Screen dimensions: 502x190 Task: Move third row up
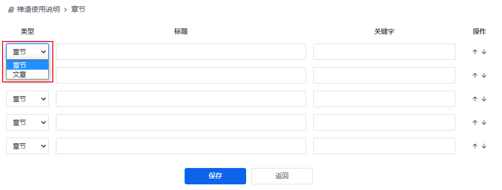point(475,99)
